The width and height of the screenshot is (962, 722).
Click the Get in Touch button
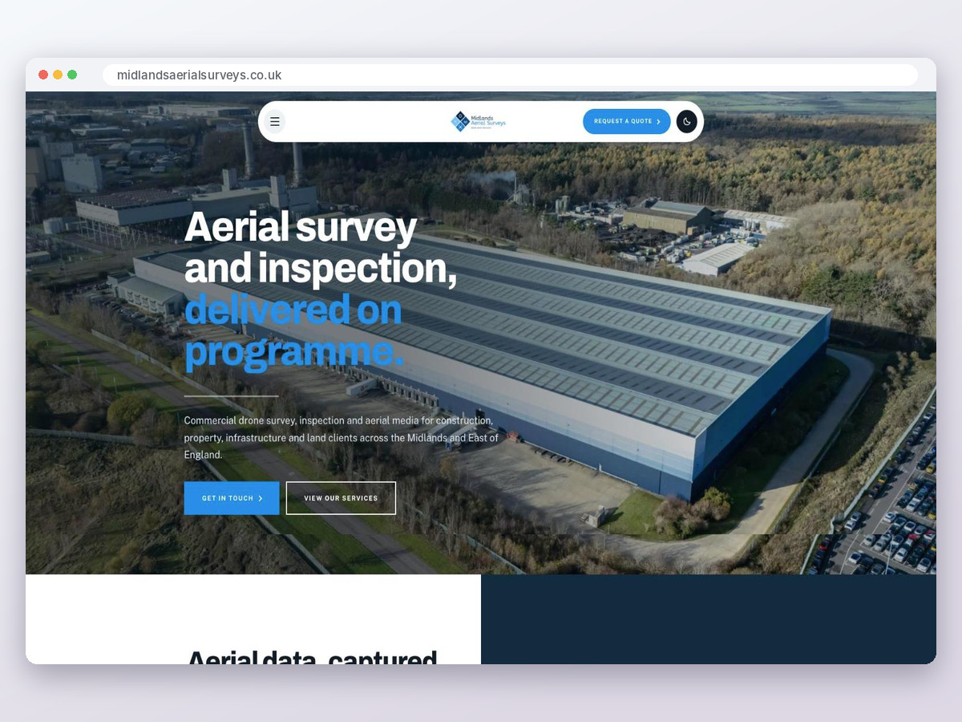232,498
